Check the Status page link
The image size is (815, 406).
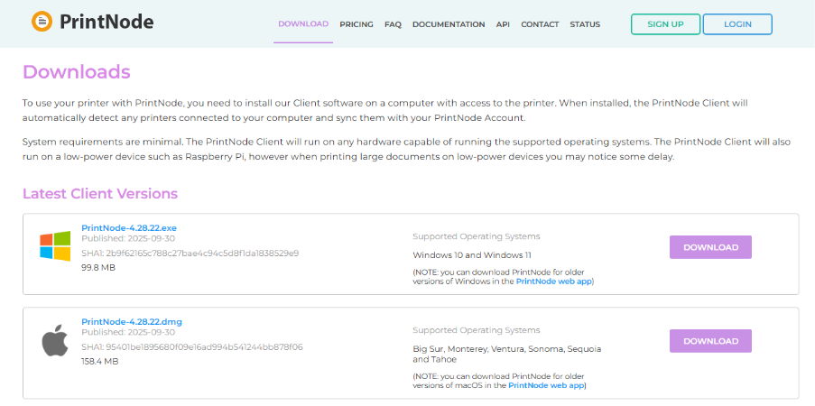click(x=585, y=24)
